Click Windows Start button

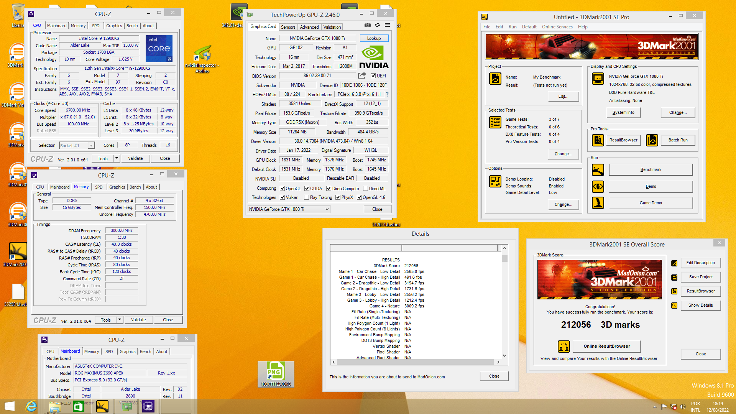pos(10,406)
